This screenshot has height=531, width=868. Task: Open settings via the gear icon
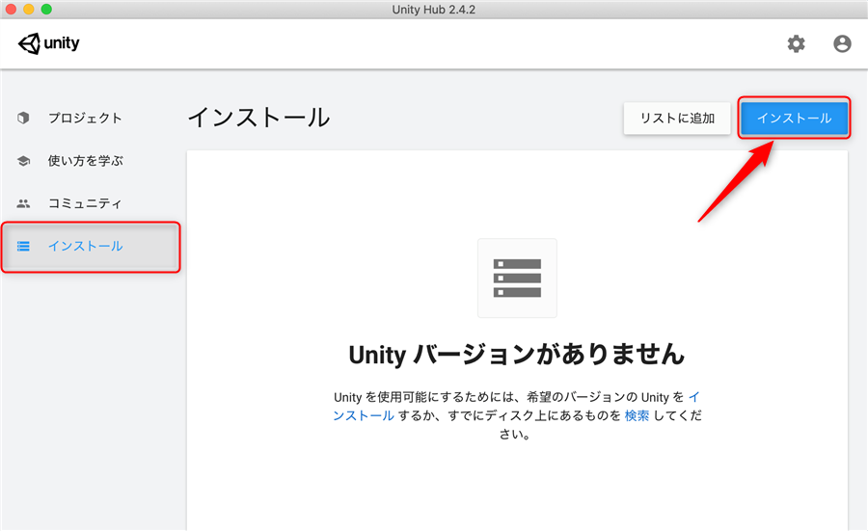point(796,43)
